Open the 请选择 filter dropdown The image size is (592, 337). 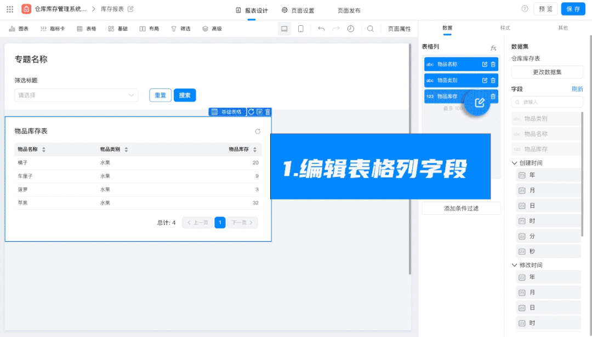(76, 95)
